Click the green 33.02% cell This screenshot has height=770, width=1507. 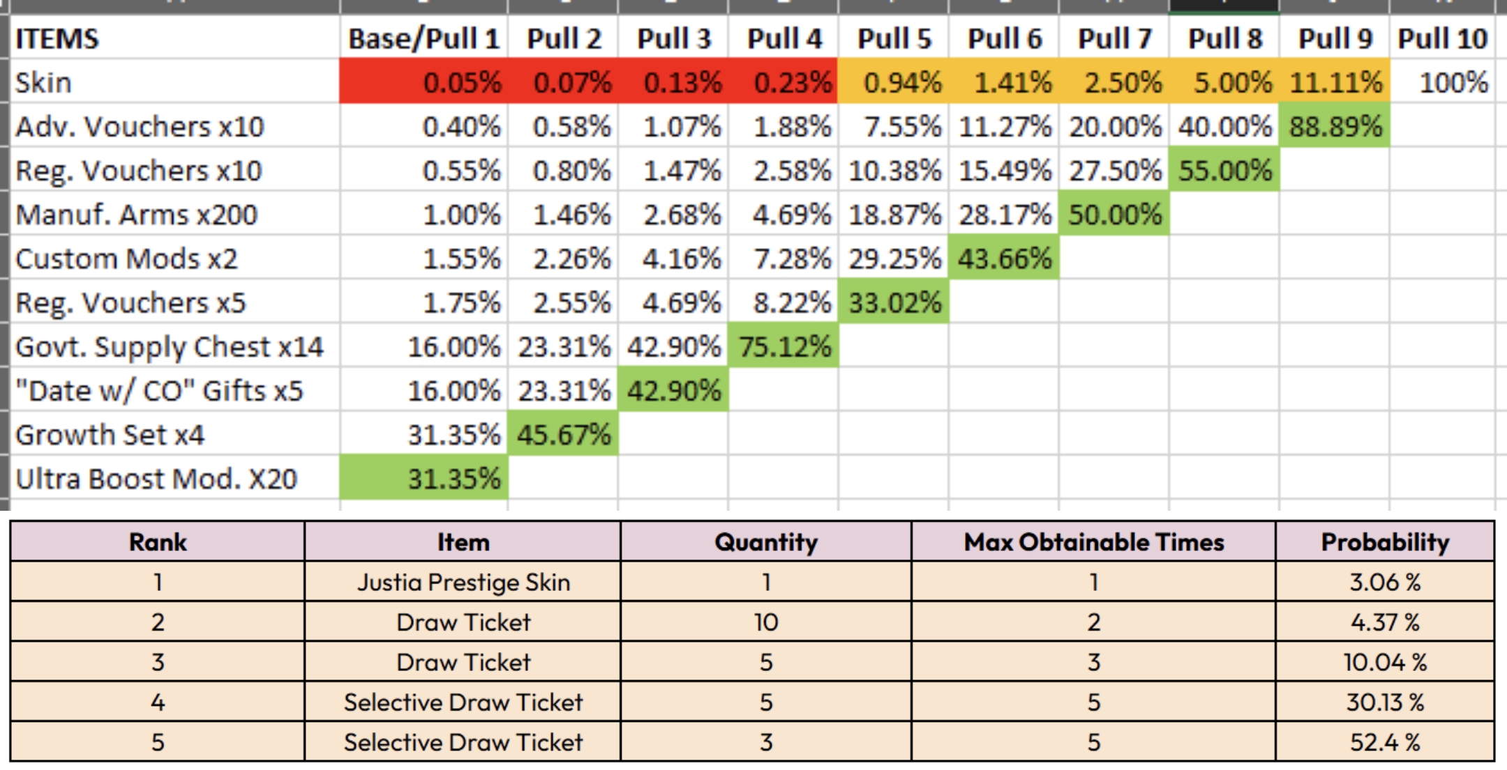point(894,302)
